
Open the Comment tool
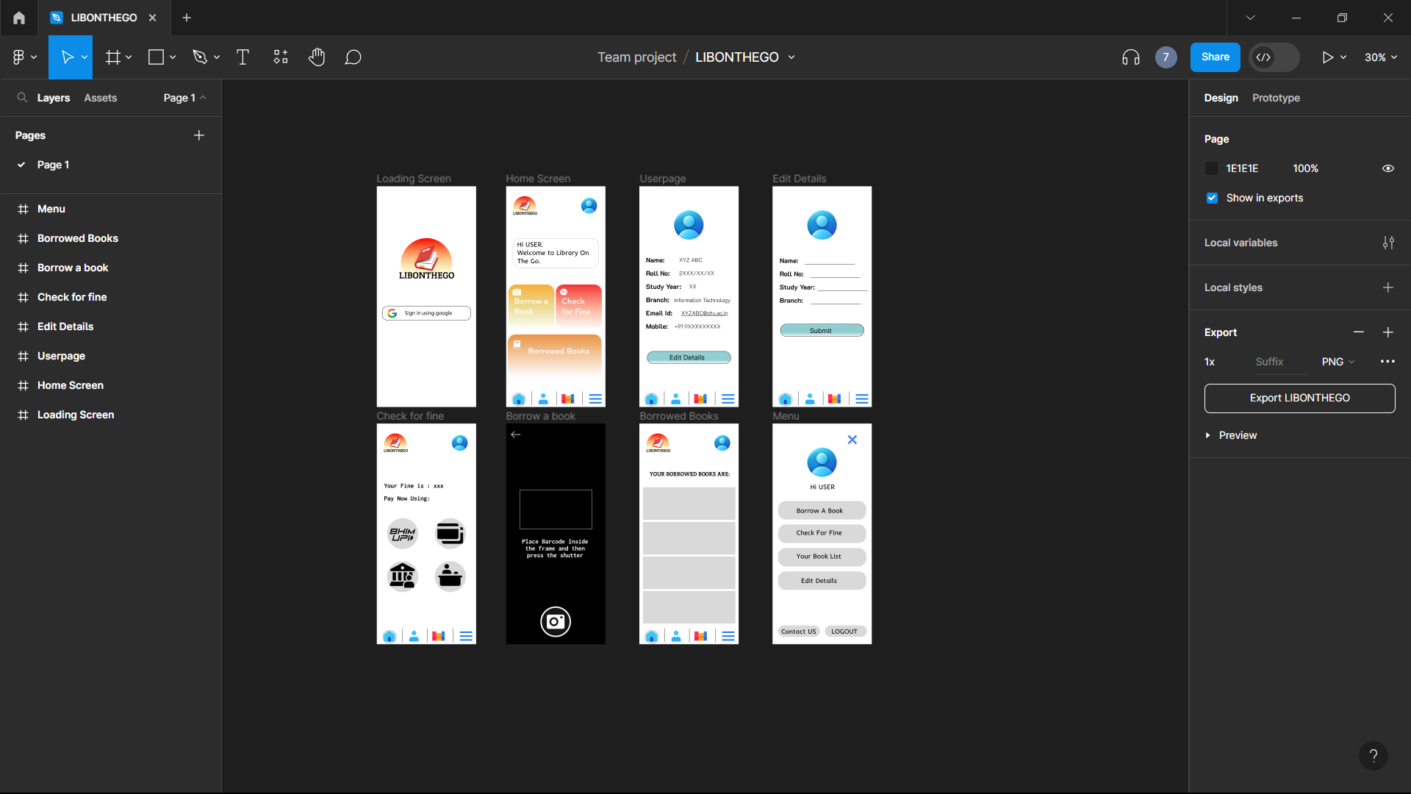[353, 57]
